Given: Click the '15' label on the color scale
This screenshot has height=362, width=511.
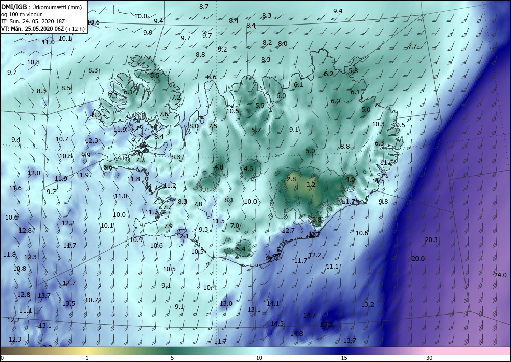Looking at the screenshot, I should coord(344,358).
